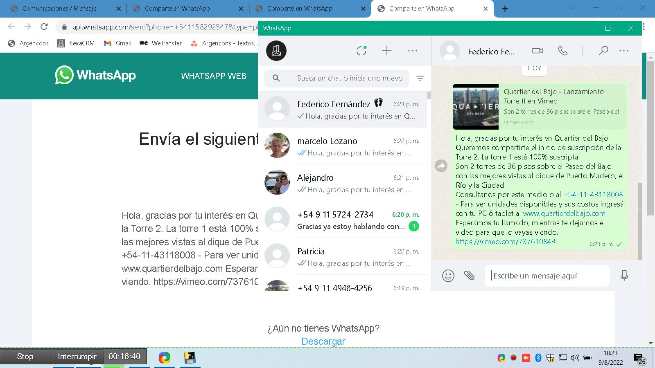
Task: Open the Alejandro chat
Action: pyautogui.click(x=342, y=183)
